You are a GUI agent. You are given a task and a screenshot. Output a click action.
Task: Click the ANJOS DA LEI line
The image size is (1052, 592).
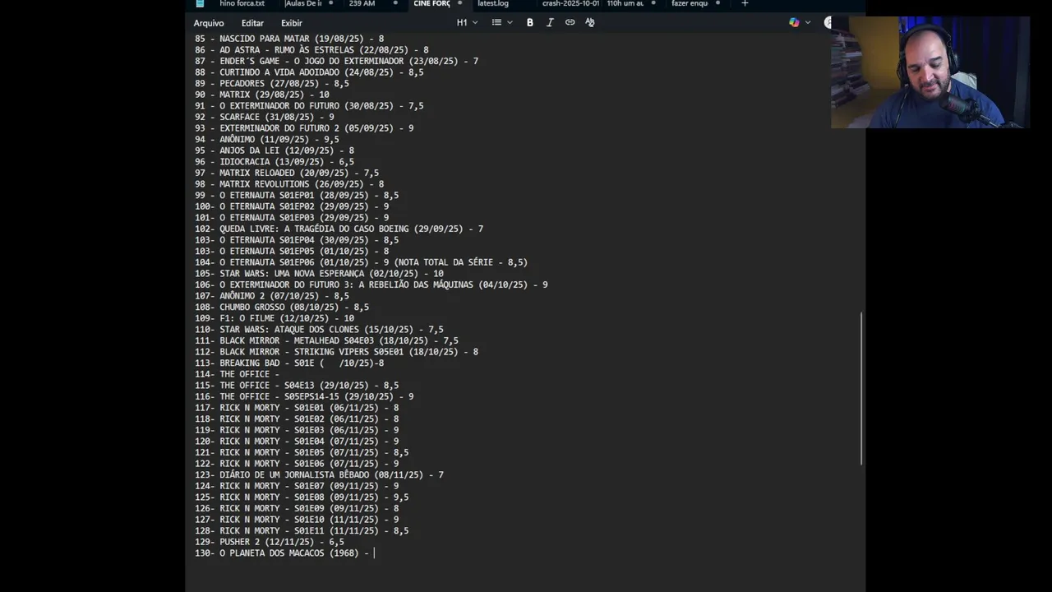pos(275,150)
